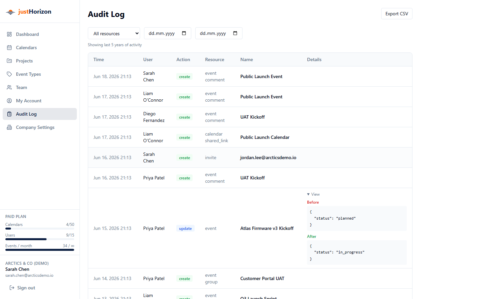
Task: Click the My Account user icon
Action: pyautogui.click(x=9, y=101)
